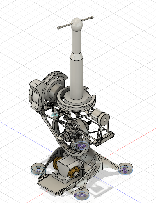This screenshot has width=156, height=203.
Task: Click the cyan highlighted marker near the linkage
Action: (55, 114)
